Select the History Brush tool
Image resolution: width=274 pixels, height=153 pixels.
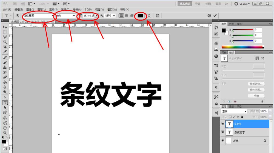point(5,72)
